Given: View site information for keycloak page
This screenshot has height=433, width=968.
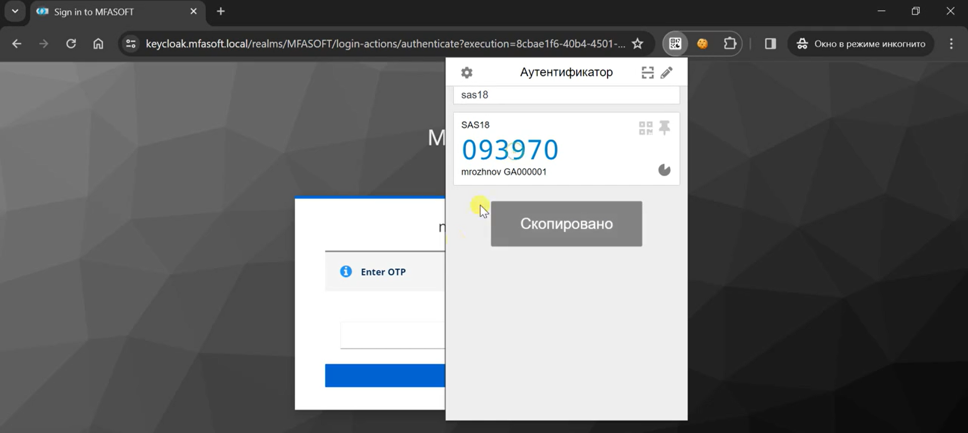Looking at the screenshot, I should [131, 44].
